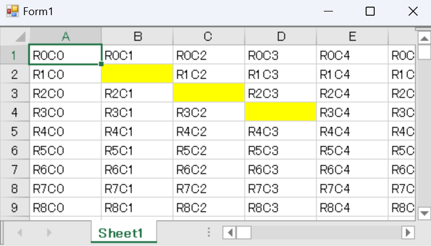Screen dimensions: 431x246
Task: Click the horizontal scrollbar right arrow
Action: pos(408,233)
